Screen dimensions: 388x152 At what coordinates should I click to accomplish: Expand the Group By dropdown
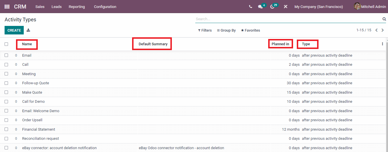click(x=226, y=30)
